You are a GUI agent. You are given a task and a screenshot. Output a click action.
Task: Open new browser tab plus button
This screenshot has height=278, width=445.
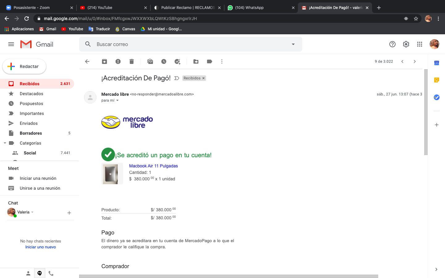(379, 8)
